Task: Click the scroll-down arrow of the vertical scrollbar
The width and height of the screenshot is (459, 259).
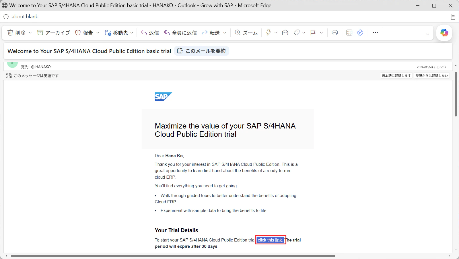Action: [x=456, y=250]
